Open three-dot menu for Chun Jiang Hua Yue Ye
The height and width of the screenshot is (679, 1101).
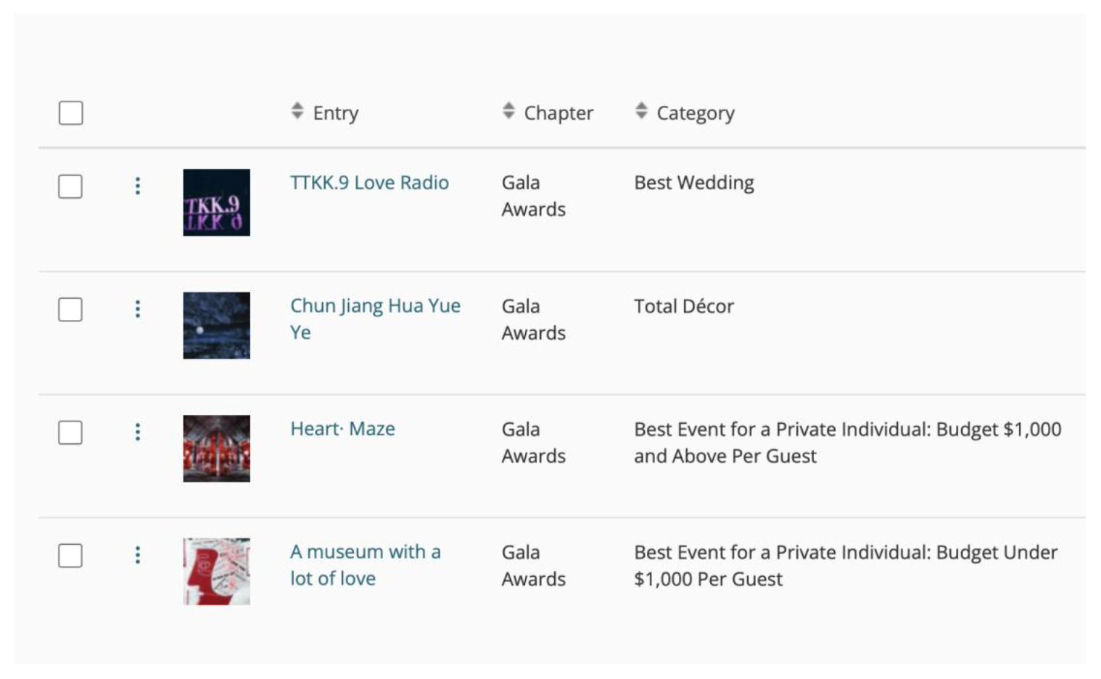point(138,310)
